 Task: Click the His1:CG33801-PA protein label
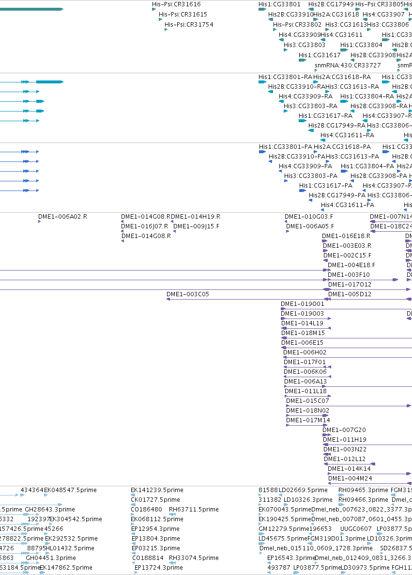[285, 147]
